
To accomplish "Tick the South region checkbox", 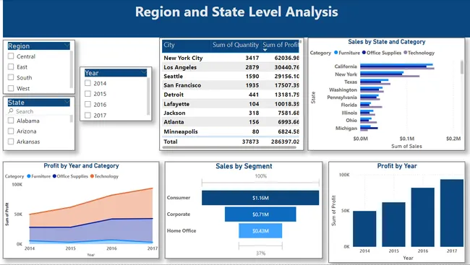I will (x=11, y=77).
